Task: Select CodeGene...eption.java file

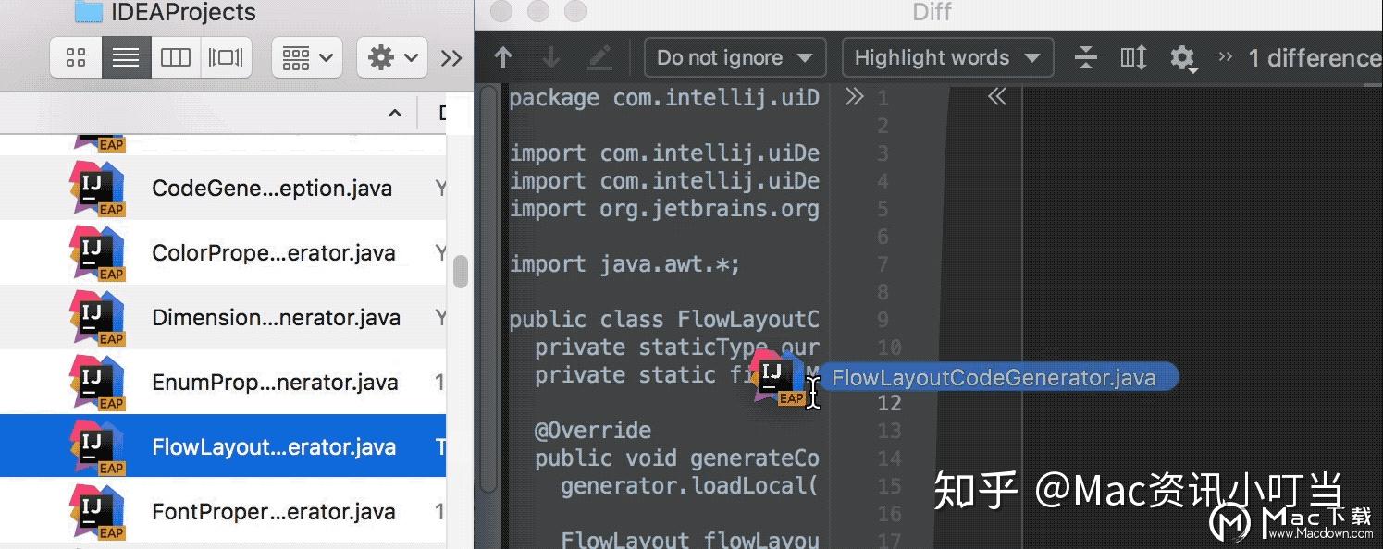Action: coord(272,188)
